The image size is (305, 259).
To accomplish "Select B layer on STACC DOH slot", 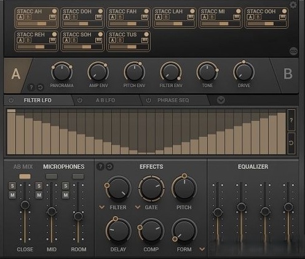I will [74, 17].
